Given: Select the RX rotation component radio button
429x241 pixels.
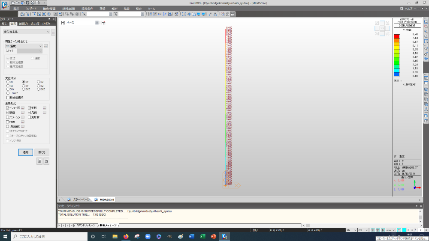Looking at the screenshot, I should (8, 86).
